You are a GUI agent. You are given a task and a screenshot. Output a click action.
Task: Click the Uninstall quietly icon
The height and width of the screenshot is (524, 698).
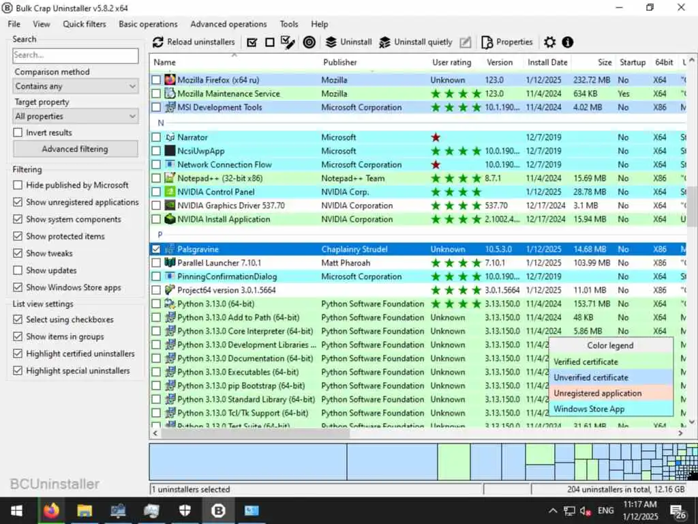point(384,42)
